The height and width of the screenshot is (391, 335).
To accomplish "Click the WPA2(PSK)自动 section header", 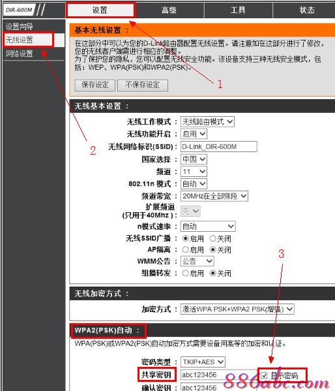I will point(202,330).
